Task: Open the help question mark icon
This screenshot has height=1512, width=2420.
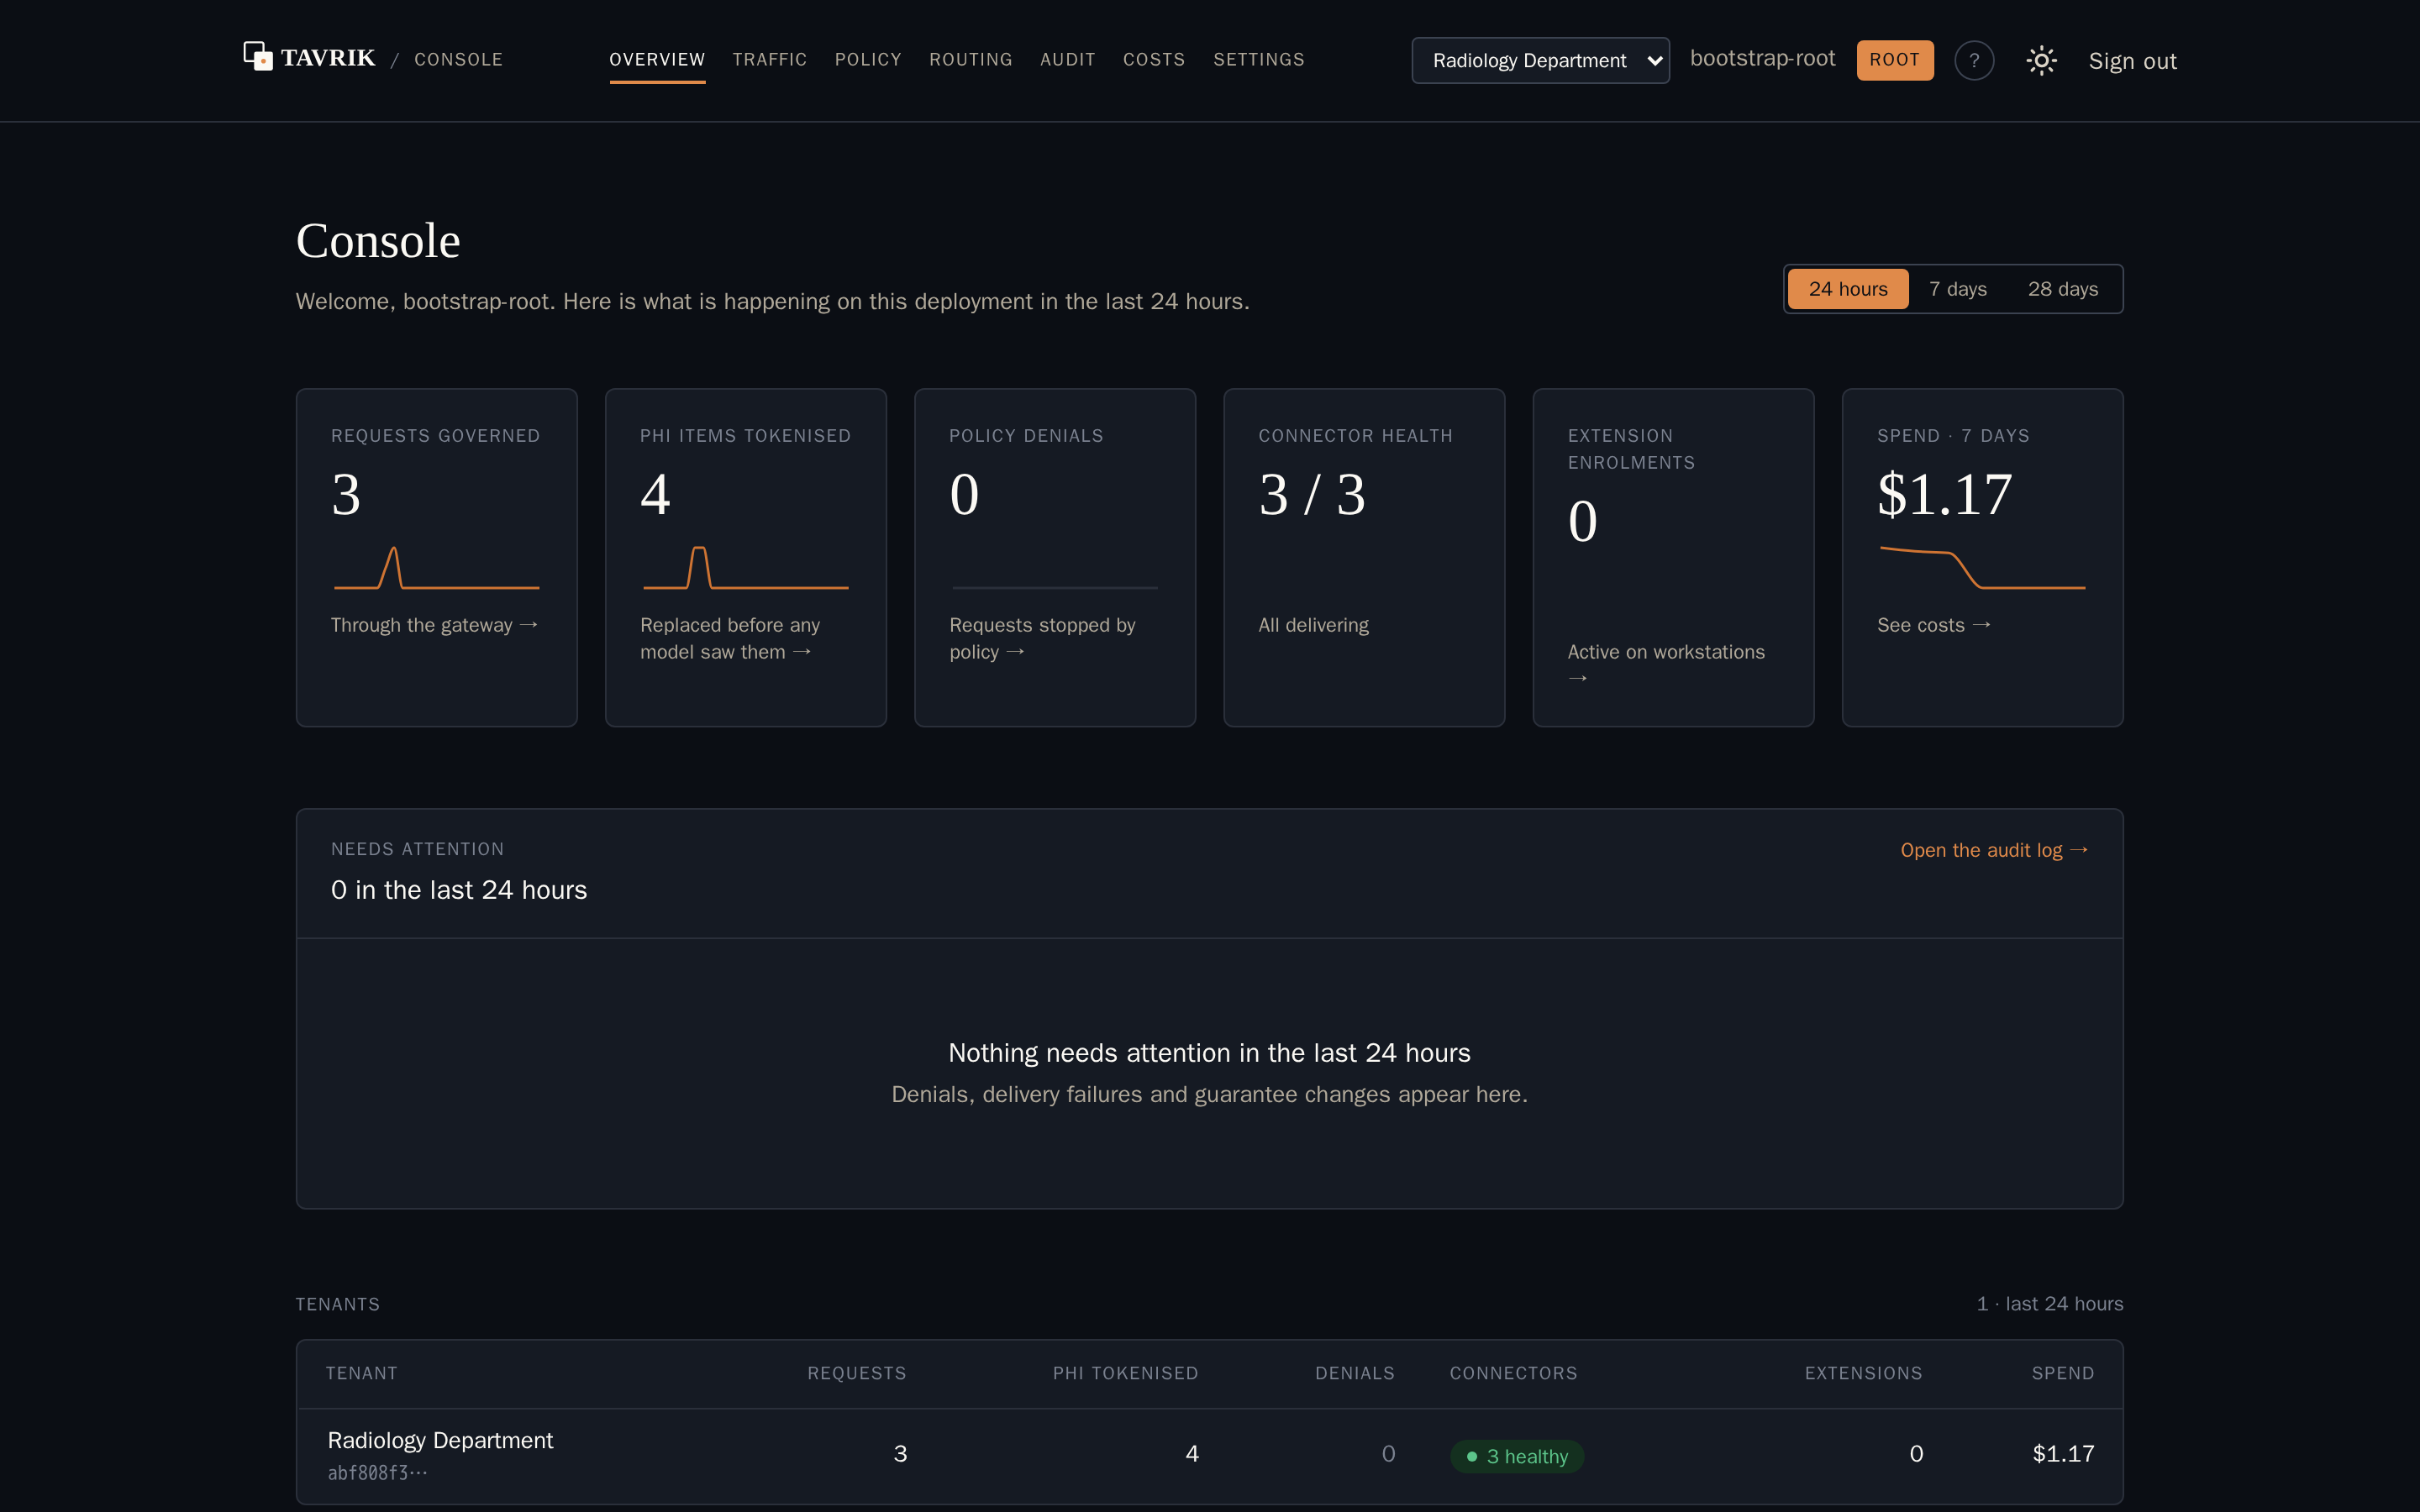Action: pos(1974,60)
